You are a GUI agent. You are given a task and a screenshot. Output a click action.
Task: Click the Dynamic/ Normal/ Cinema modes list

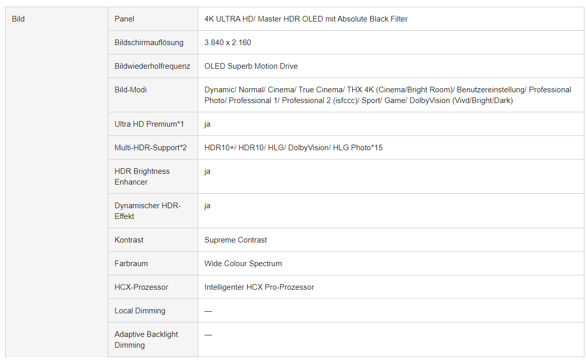(388, 95)
